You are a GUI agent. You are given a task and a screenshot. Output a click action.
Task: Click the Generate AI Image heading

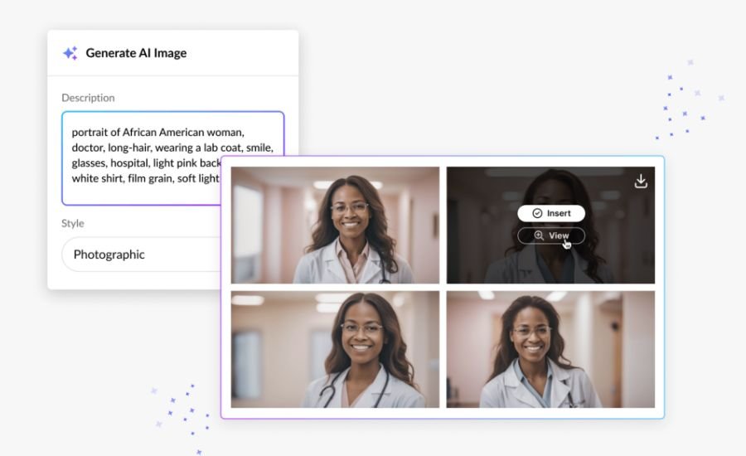pyautogui.click(x=136, y=53)
